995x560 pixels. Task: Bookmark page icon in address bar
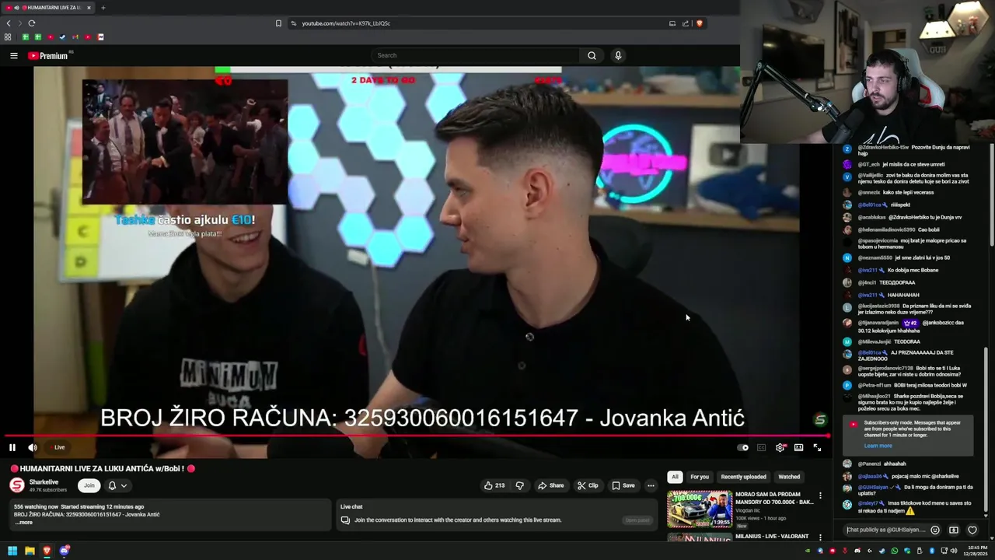[278, 23]
